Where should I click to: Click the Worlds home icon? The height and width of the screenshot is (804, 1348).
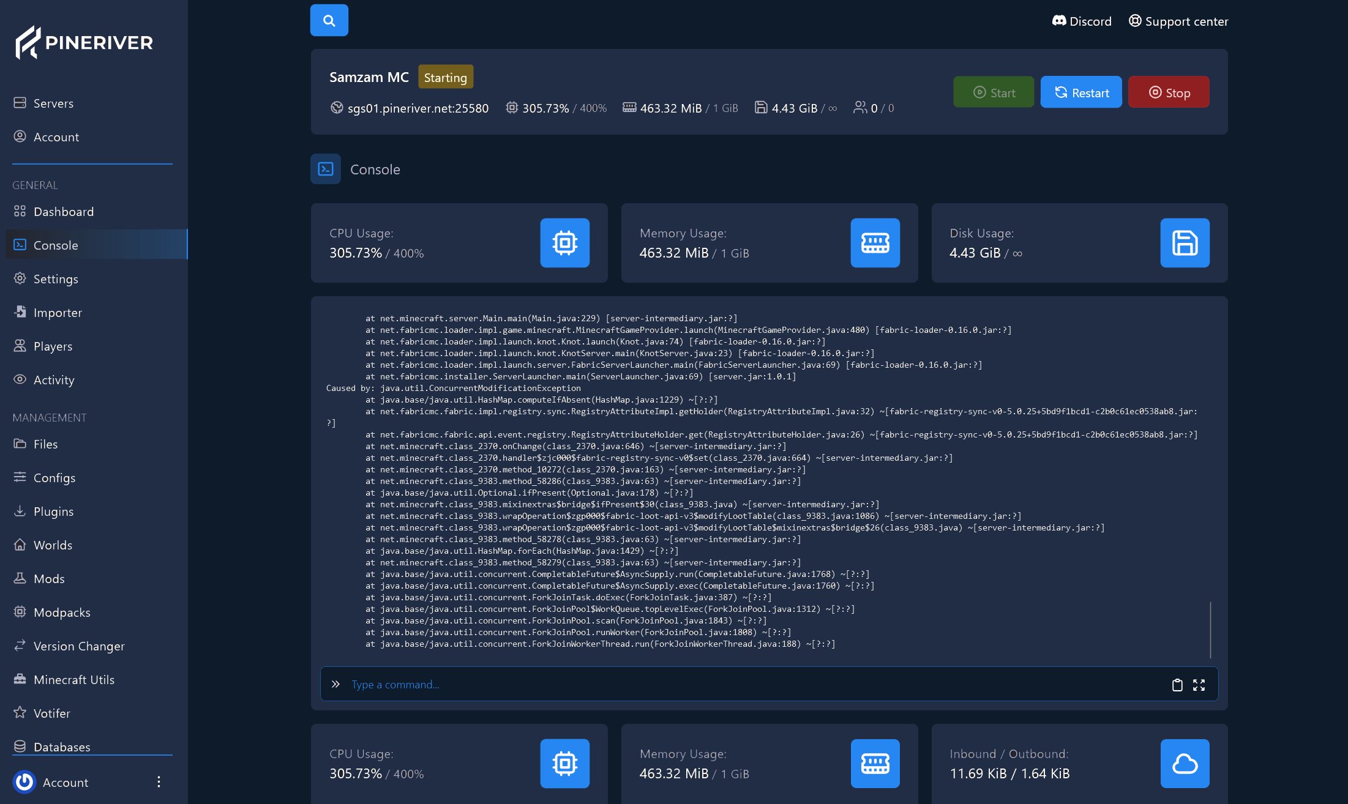click(20, 545)
